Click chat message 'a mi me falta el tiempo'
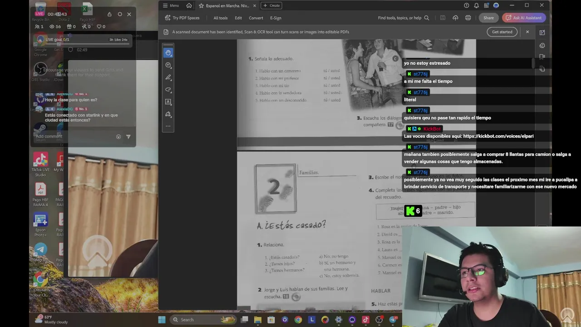This screenshot has height=327, width=581. click(428, 81)
